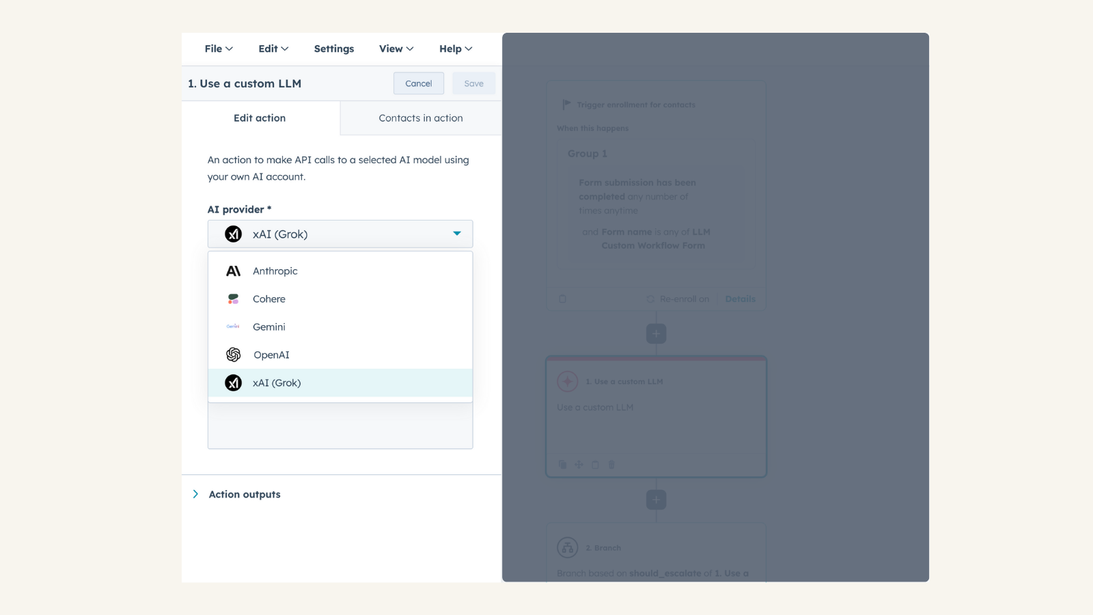
Task: Click the AI sparkle icon on the custom LLM step
Action: pyautogui.click(x=567, y=381)
